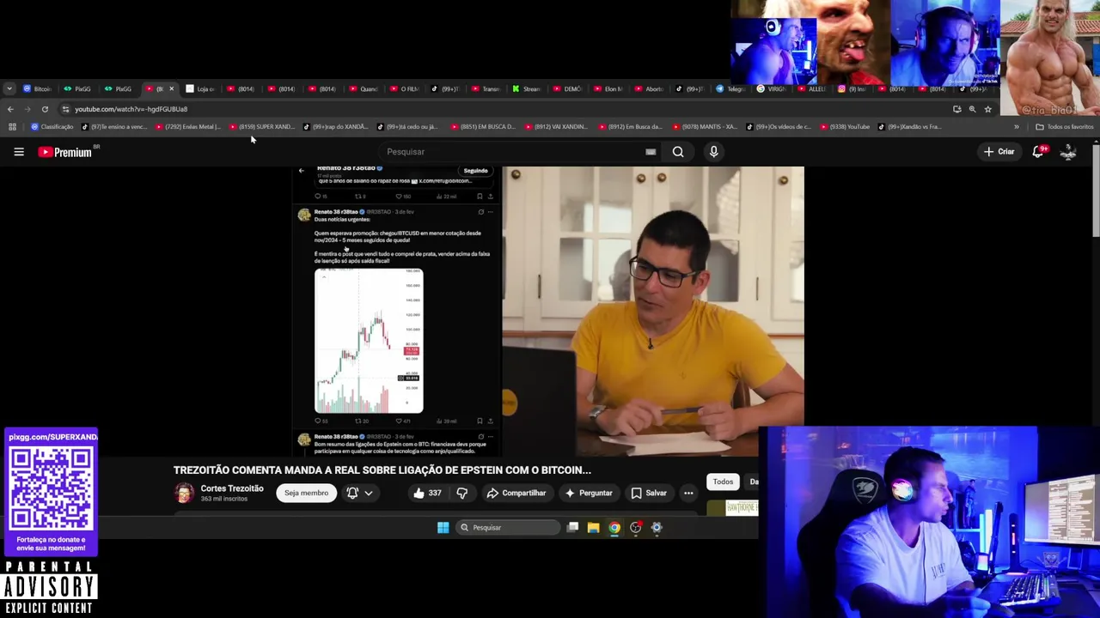Open the on-screen keyboard icon in search
This screenshot has height=618, width=1100.
pyautogui.click(x=651, y=152)
